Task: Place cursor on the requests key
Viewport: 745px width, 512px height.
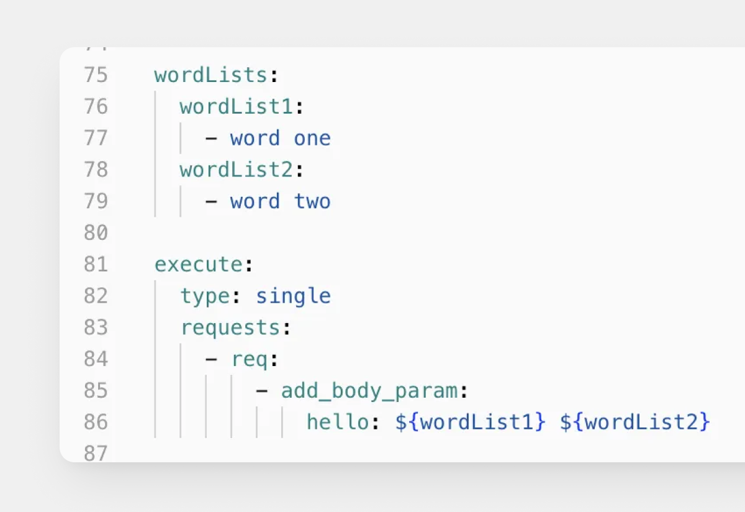Action: pyautogui.click(x=230, y=328)
